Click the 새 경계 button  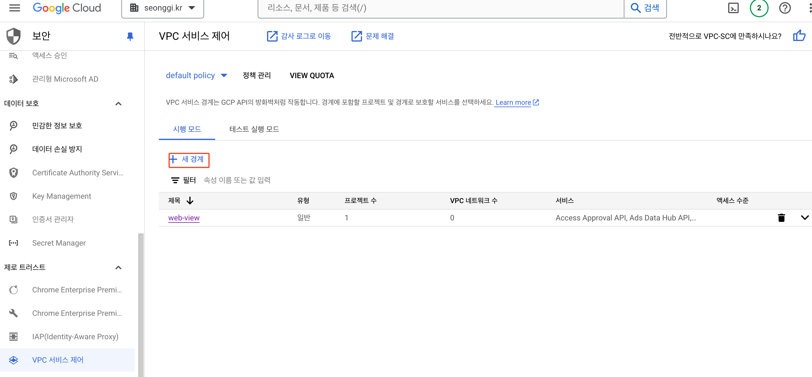188,160
